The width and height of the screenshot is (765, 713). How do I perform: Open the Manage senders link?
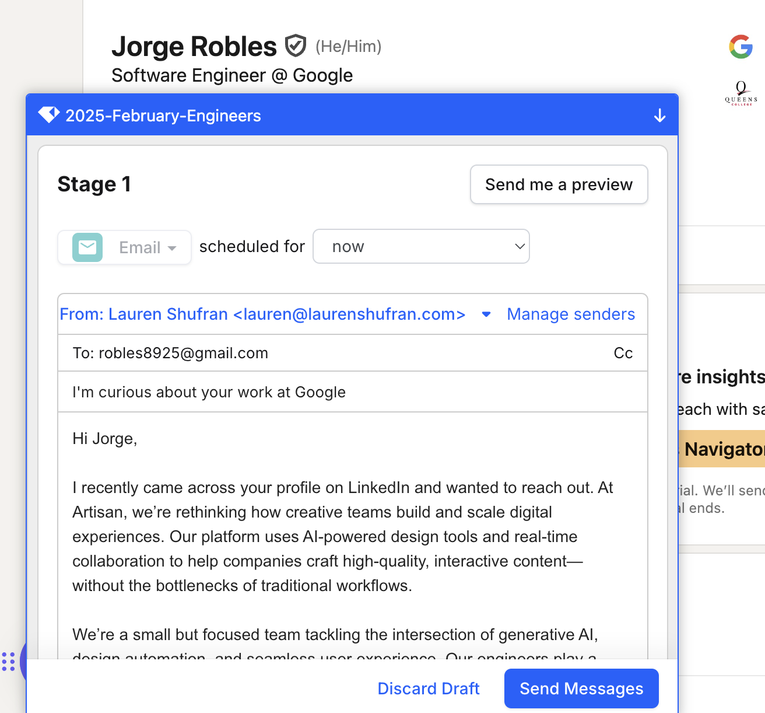571,314
